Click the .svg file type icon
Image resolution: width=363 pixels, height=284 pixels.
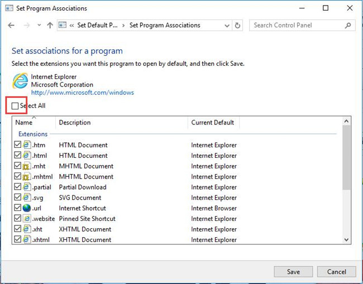[x=27, y=198]
